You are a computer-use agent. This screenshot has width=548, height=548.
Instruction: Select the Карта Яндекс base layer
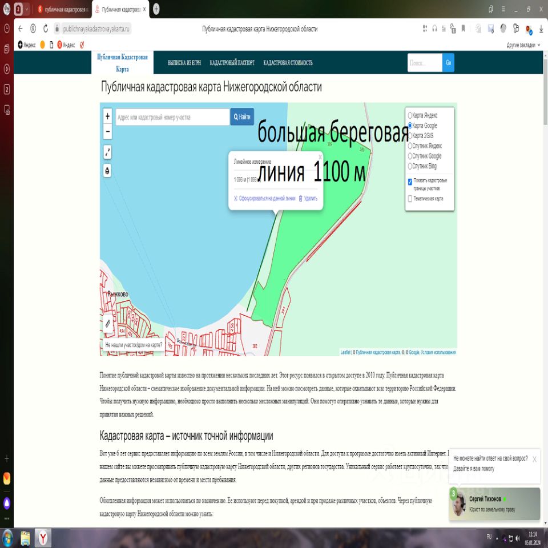point(410,115)
